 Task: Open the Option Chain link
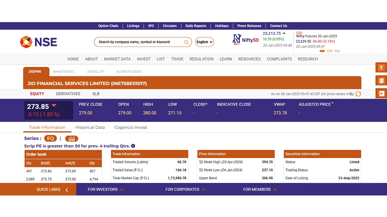pyautogui.click(x=108, y=26)
